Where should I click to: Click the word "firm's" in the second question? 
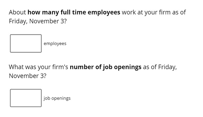point(60,67)
